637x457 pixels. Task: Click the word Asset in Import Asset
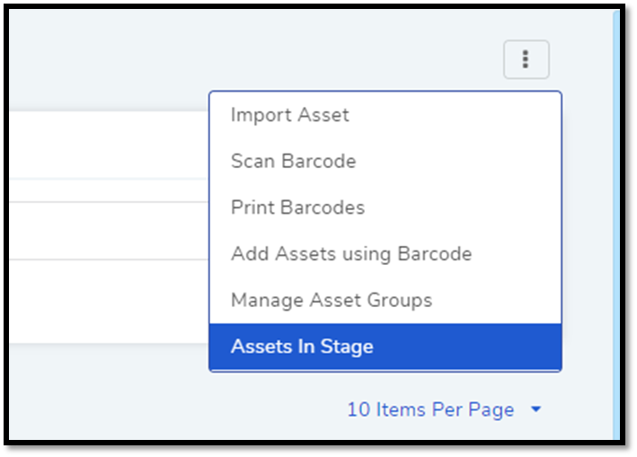coord(323,115)
